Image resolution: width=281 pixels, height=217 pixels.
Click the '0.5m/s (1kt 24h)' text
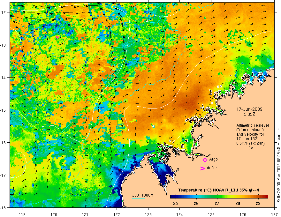tap(250, 143)
